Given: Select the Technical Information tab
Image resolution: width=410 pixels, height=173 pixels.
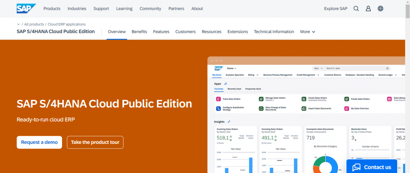Looking at the screenshot, I should click(274, 32).
